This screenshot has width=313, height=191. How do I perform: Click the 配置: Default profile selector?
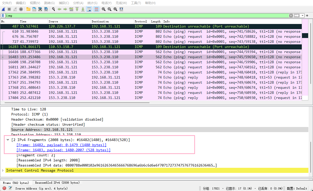pyautogui.click(x=297, y=188)
